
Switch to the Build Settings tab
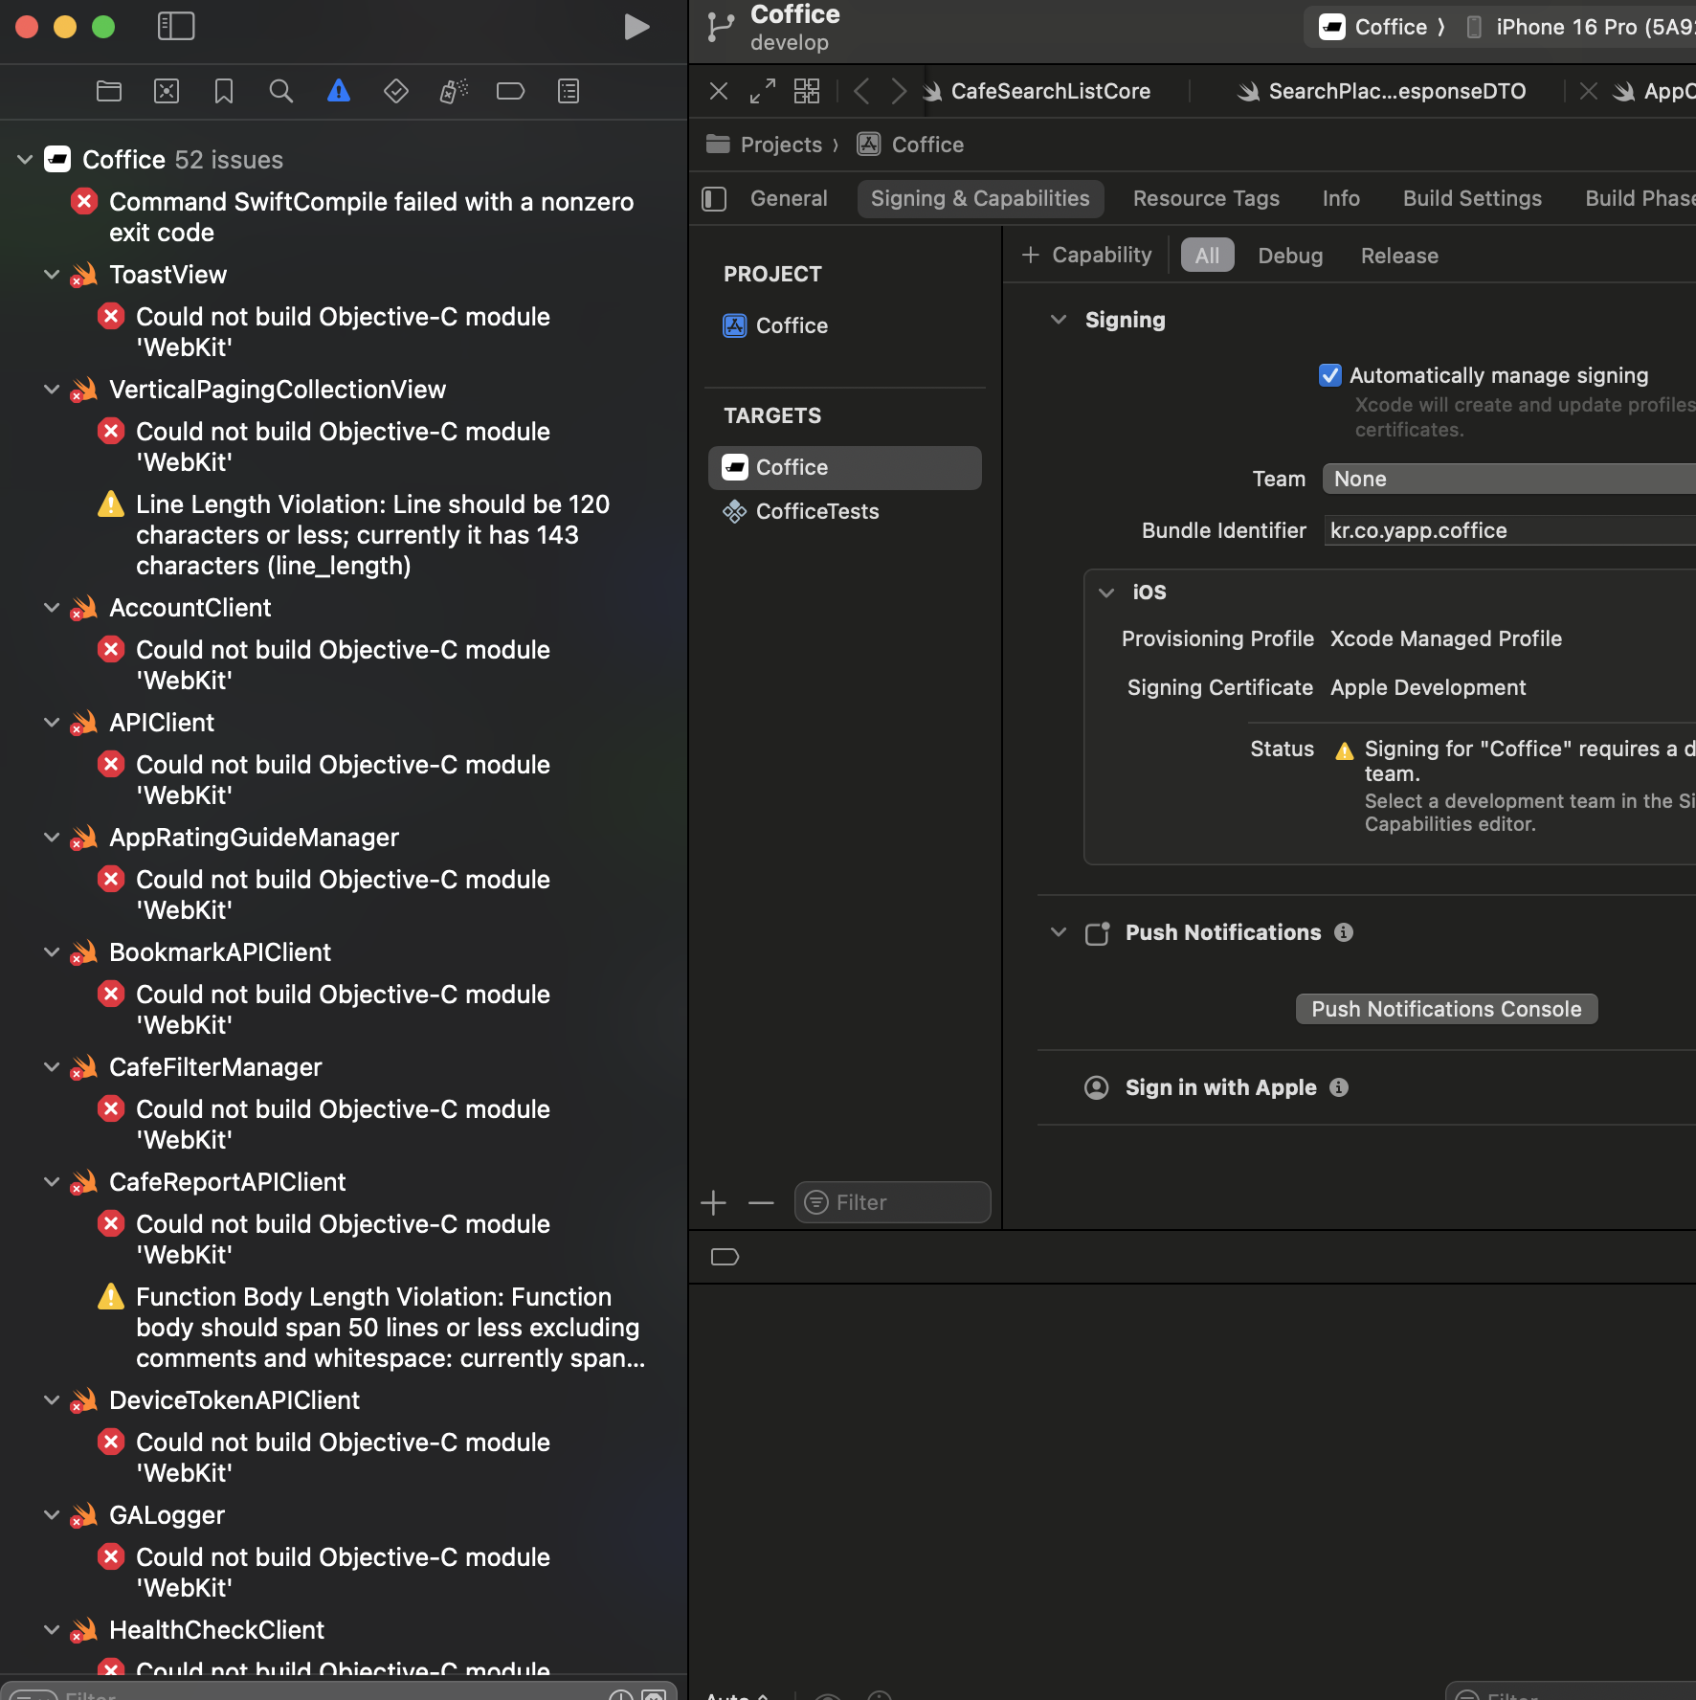(x=1472, y=198)
